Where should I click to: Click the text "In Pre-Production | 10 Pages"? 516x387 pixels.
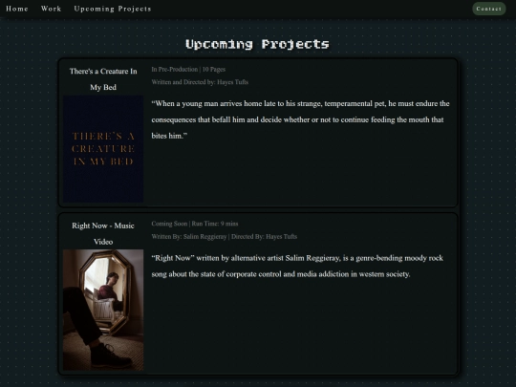188,70
